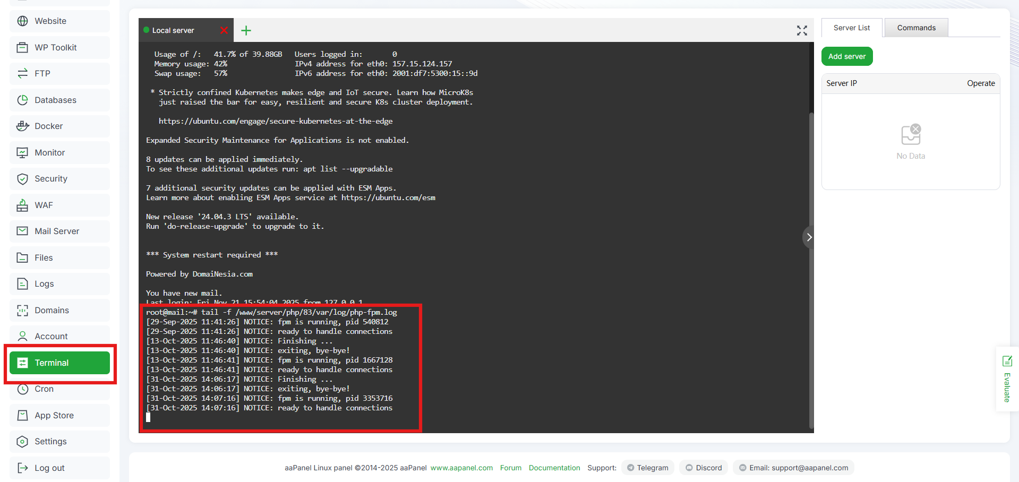Click the Telegram support button

[648, 468]
